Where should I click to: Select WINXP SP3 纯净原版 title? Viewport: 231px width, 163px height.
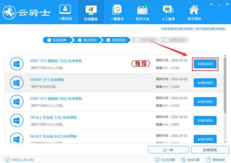(47, 80)
